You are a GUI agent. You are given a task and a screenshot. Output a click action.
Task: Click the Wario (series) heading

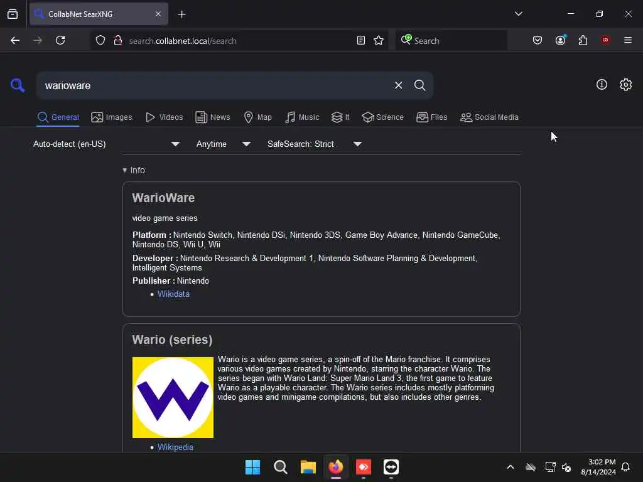pos(172,340)
